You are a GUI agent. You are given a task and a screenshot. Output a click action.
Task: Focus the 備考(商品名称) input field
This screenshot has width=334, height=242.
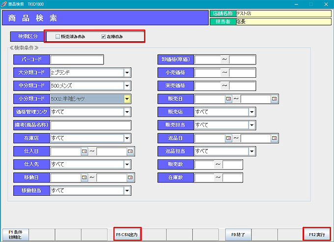point(90,125)
